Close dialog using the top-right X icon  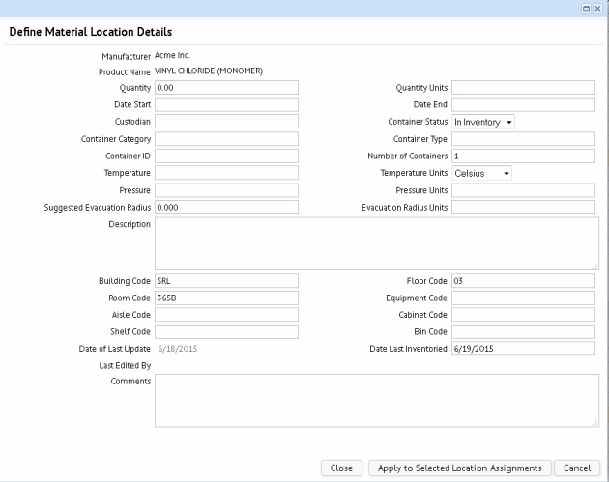(598, 7)
